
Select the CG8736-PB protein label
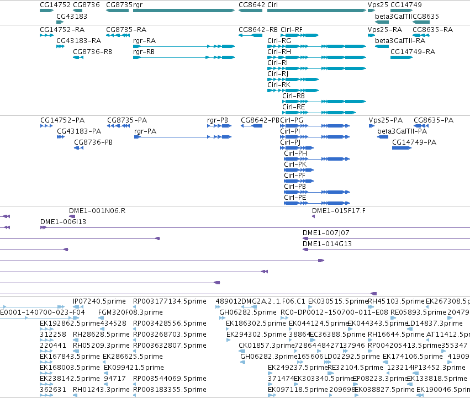click(93, 142)
